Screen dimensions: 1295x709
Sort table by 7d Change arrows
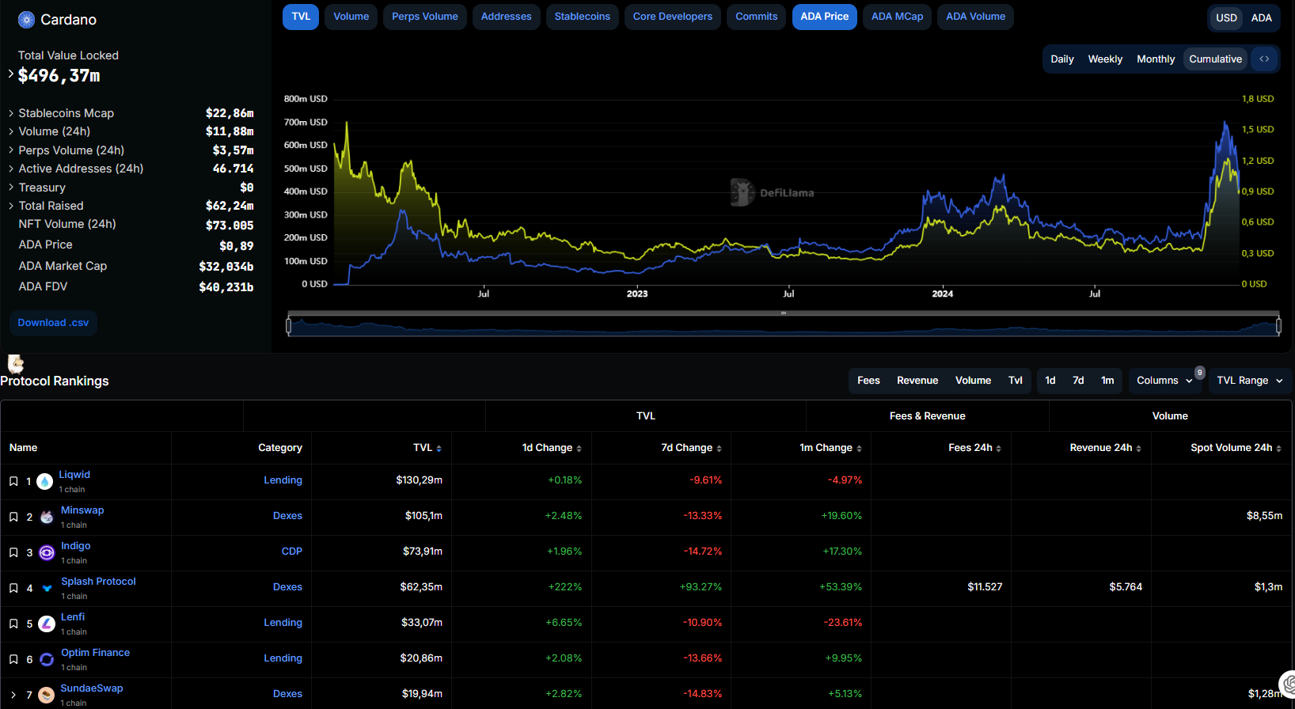pyautogui.click(x=719, y=449)
